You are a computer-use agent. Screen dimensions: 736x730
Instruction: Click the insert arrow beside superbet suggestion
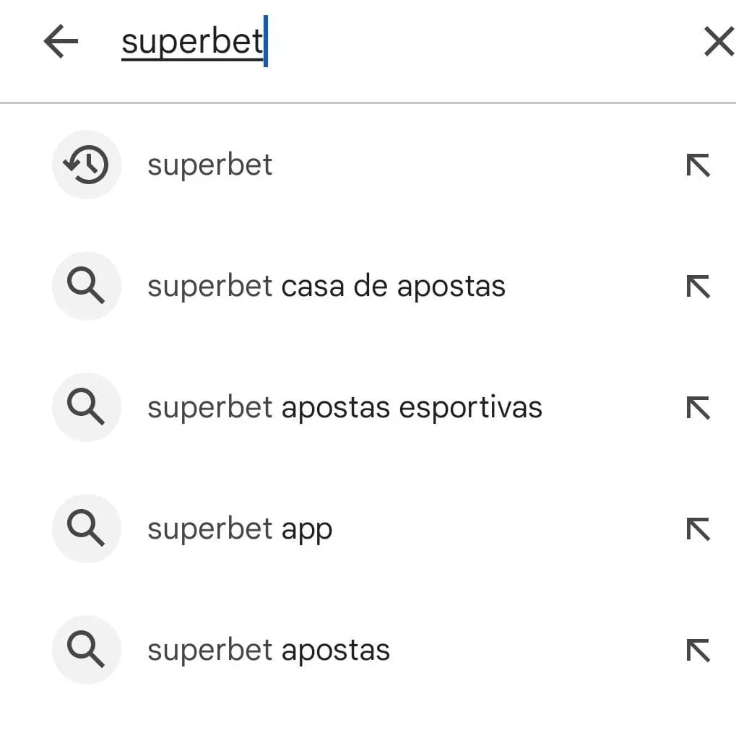[x=697, y=165]
